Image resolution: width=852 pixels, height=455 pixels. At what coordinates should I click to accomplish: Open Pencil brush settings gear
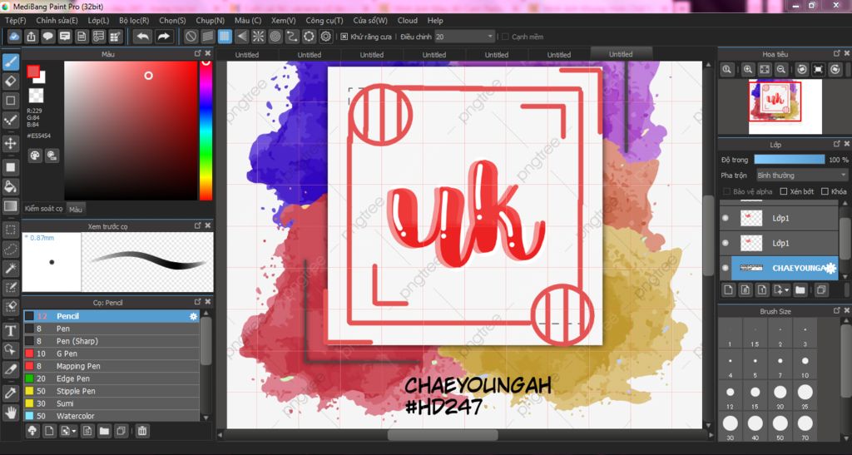click(193, 316)
